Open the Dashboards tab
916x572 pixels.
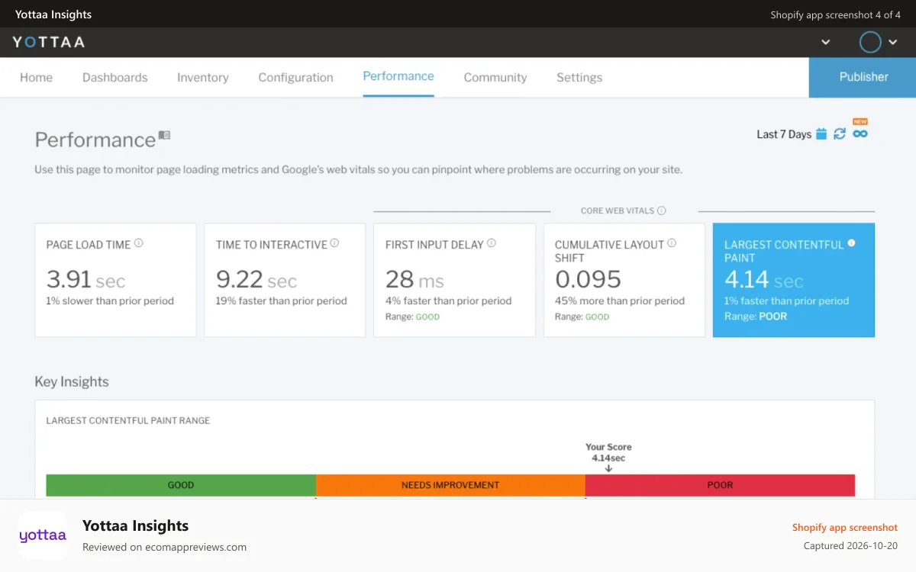[115, 77]
